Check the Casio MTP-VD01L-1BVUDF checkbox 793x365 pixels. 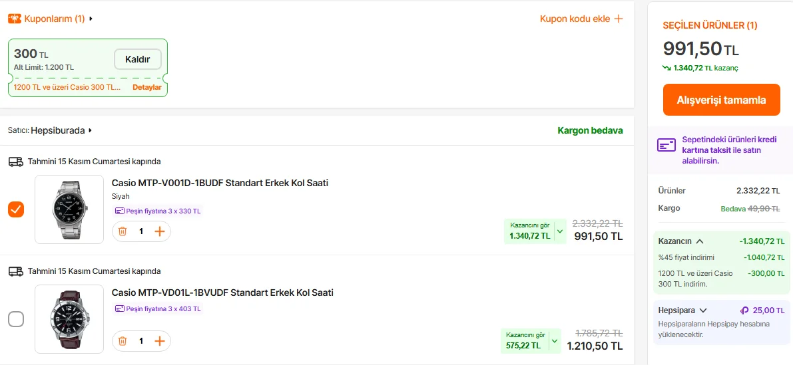[x=16, y=319]
